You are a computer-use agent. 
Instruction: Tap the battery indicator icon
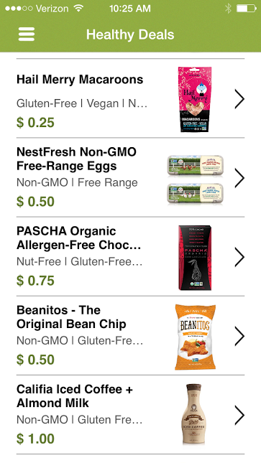(246, 9)
